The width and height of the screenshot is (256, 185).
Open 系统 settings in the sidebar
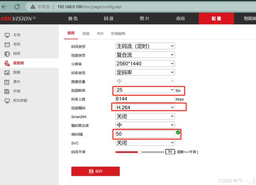[x=17, y=44]
